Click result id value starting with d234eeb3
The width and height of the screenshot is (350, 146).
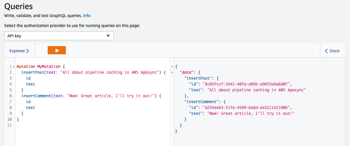pos(246,108)
